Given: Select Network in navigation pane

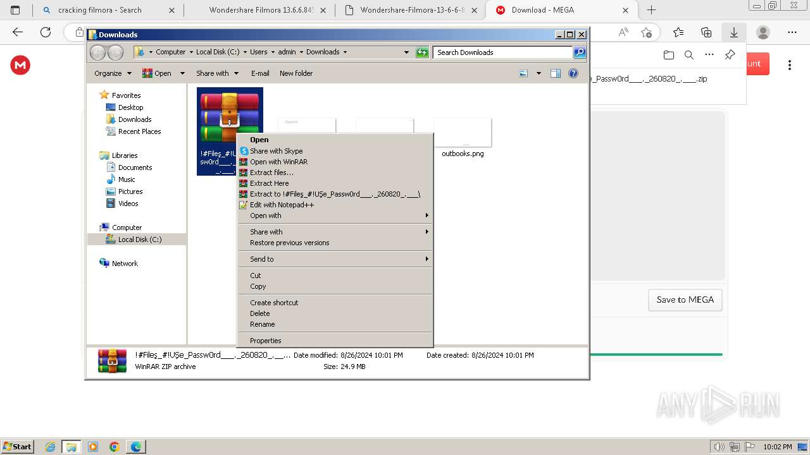Looking at the screenshot, I should (125, 264).
